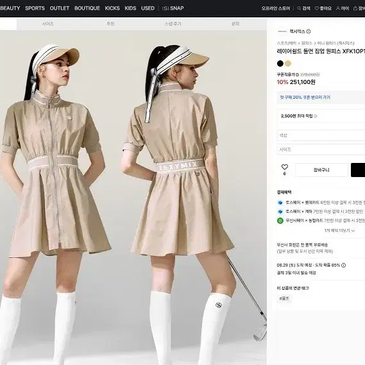365x365 pixels.
Task: Click the 원피스 breadcrumb
Action: click(307, 43)
